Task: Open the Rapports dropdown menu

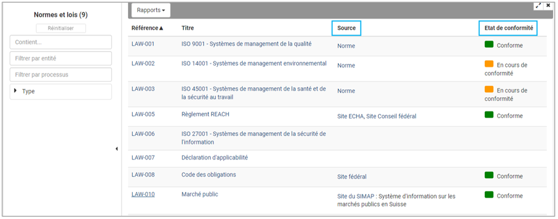Action: [x=151, y=10]
